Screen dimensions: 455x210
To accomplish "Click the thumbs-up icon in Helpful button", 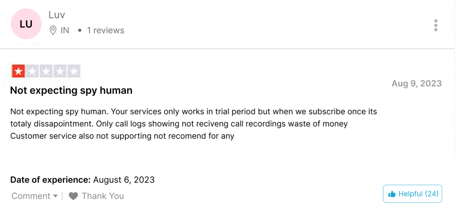I will [x=392, y=194].
